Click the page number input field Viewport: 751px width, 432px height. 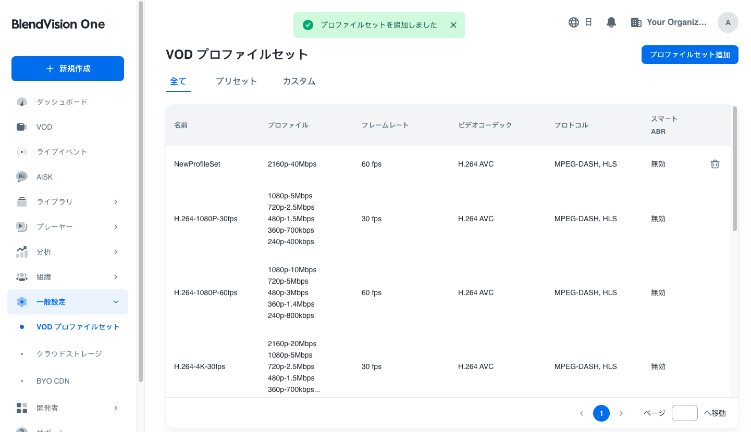click(x=684, y=413)
